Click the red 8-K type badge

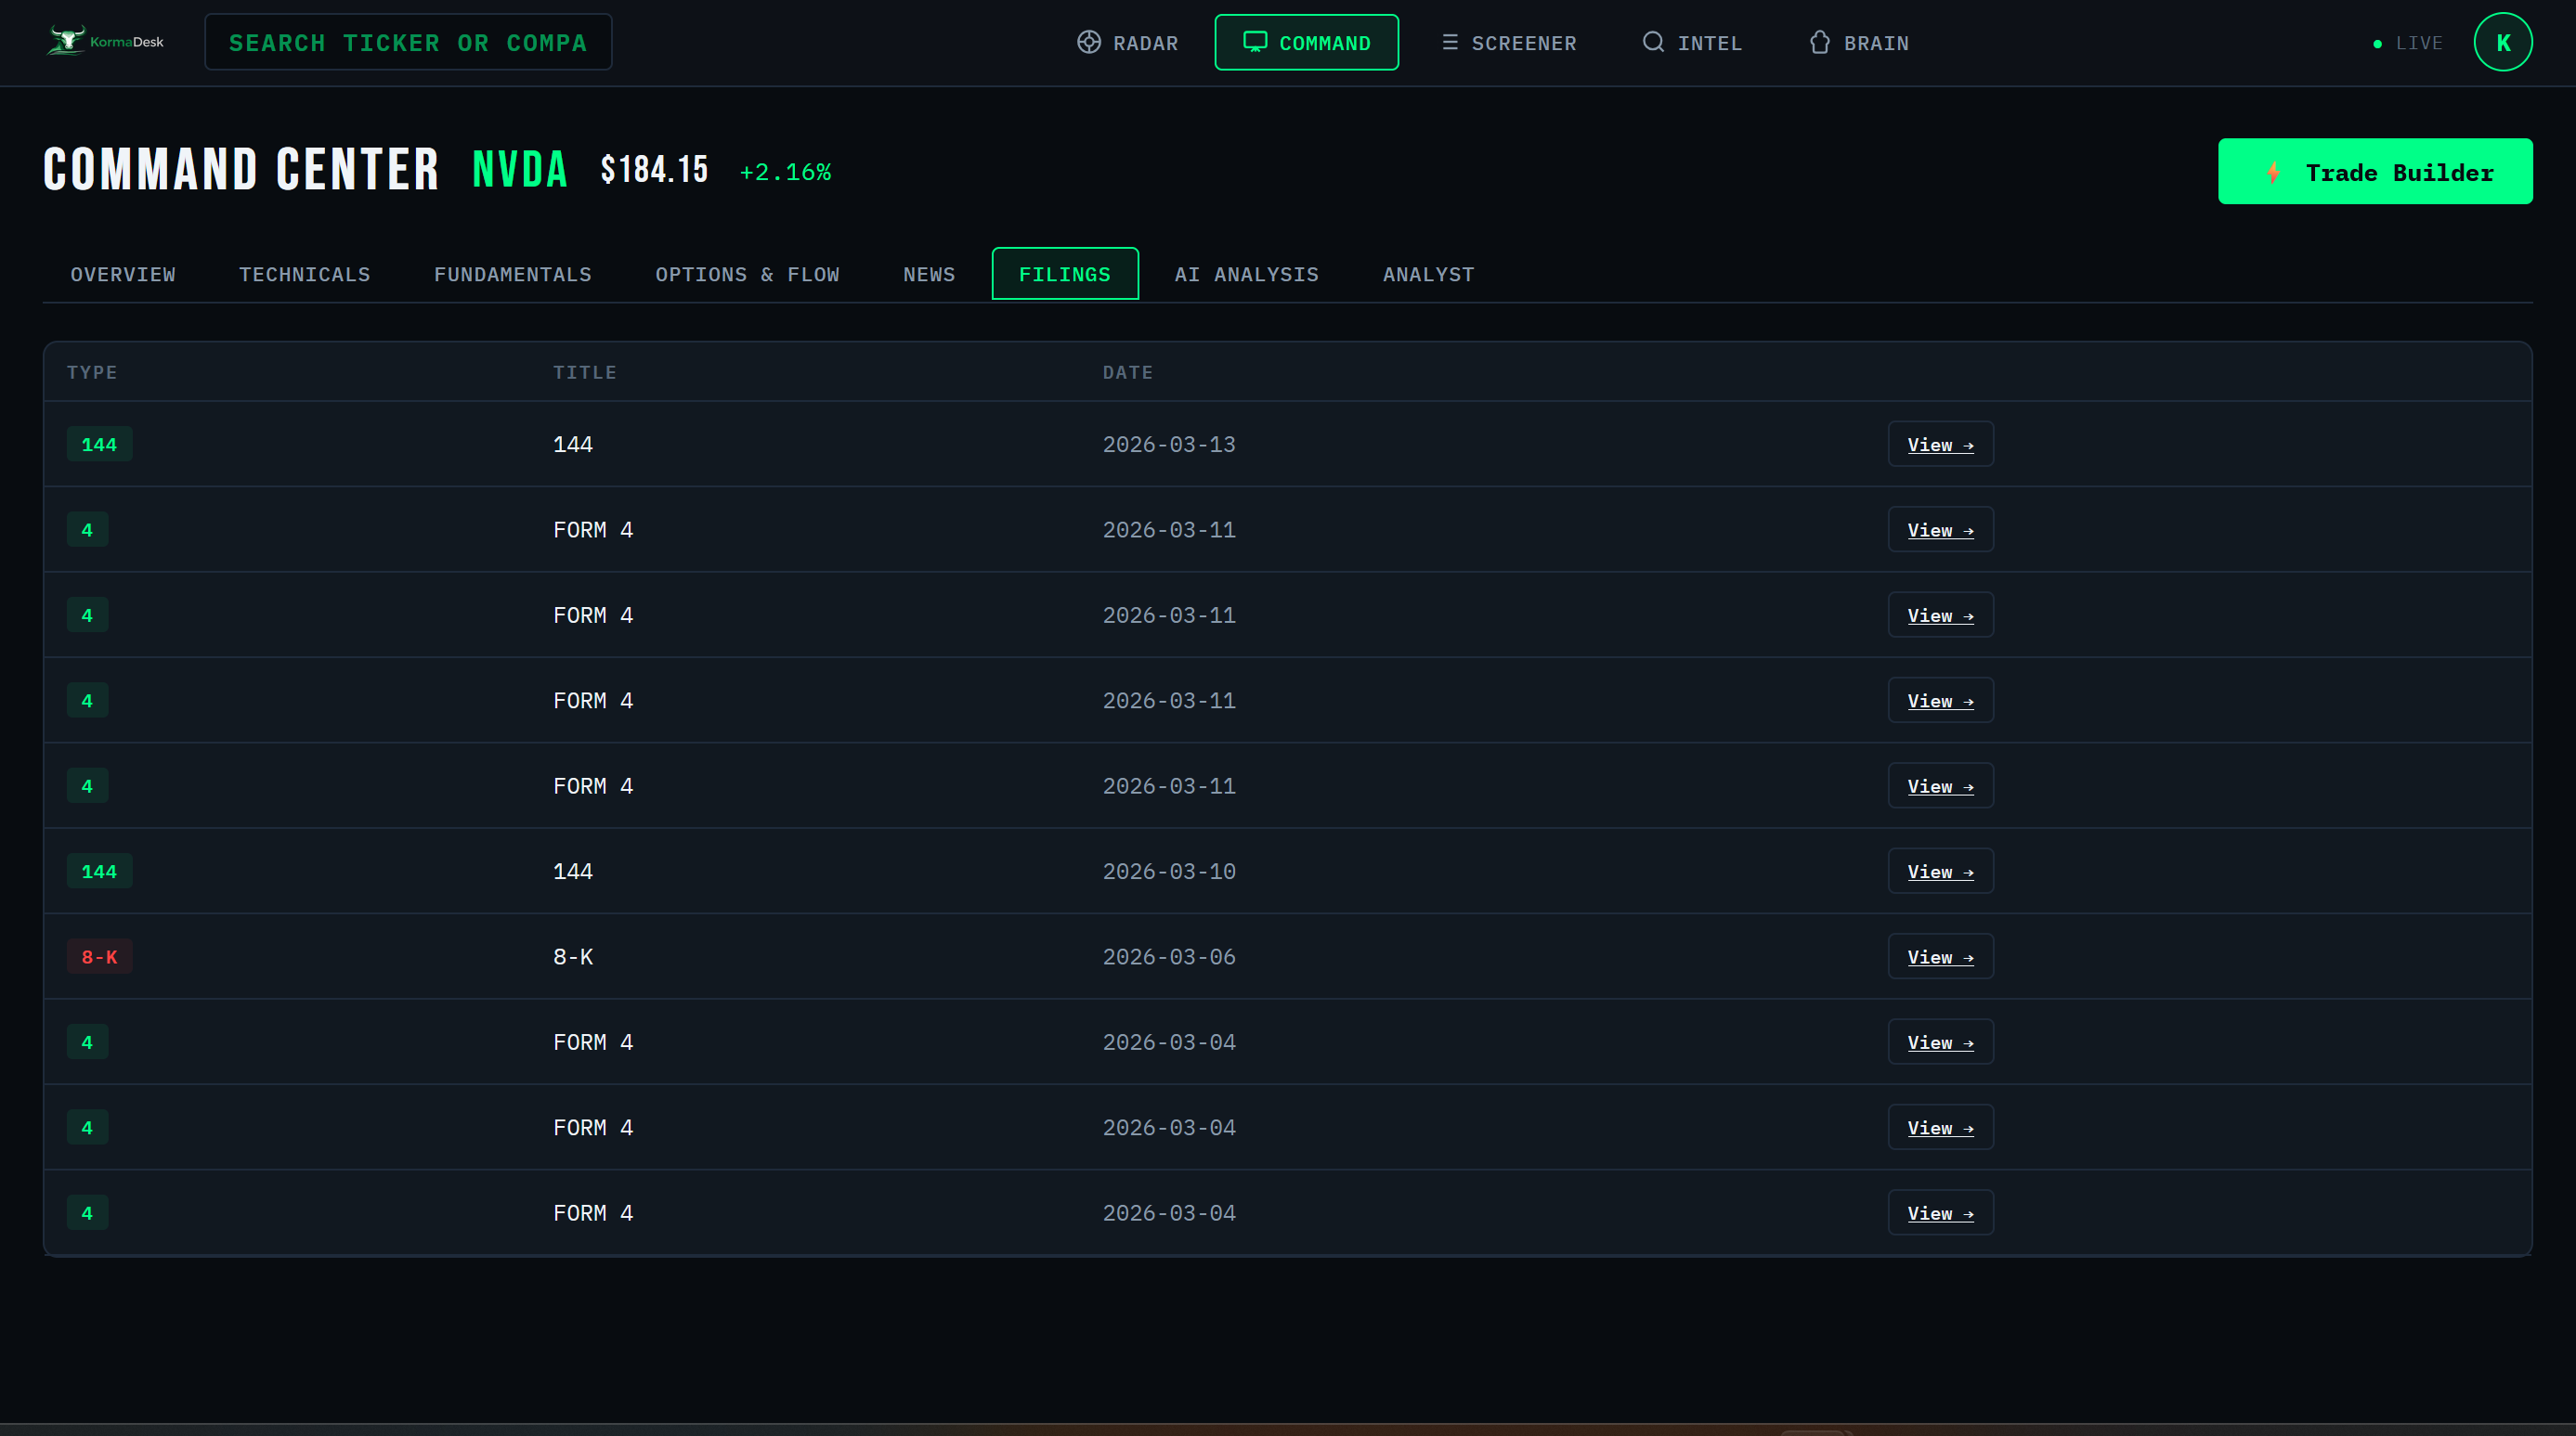(99, 956)
